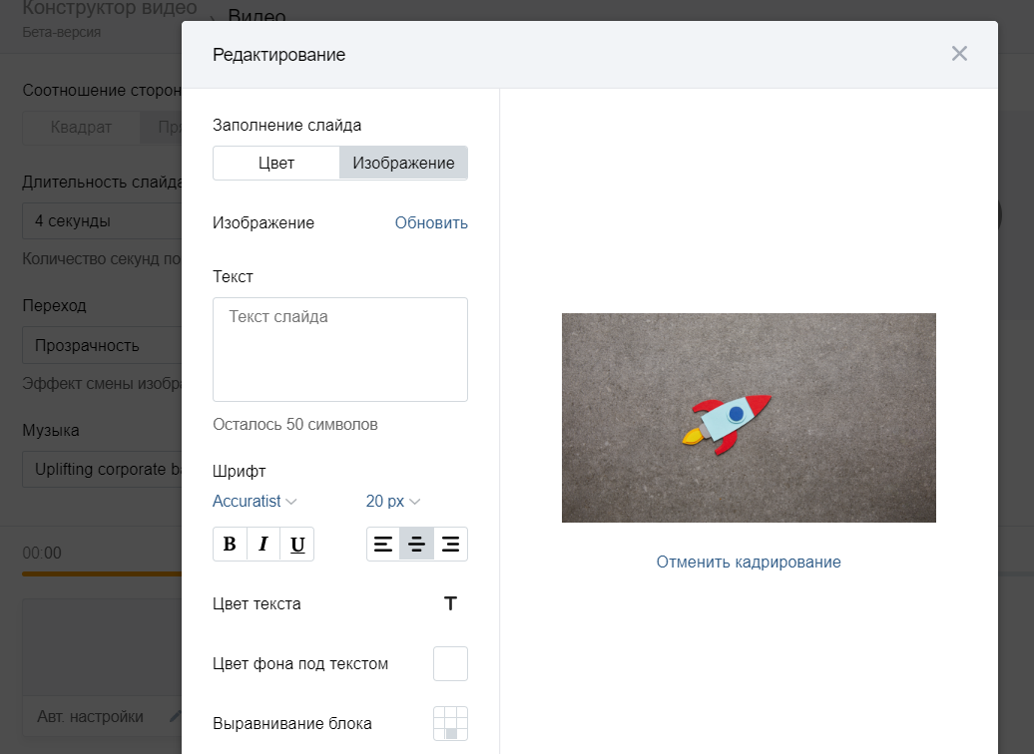Align slide text to the right
The image size is (1034, 754).
coord(450,545)
